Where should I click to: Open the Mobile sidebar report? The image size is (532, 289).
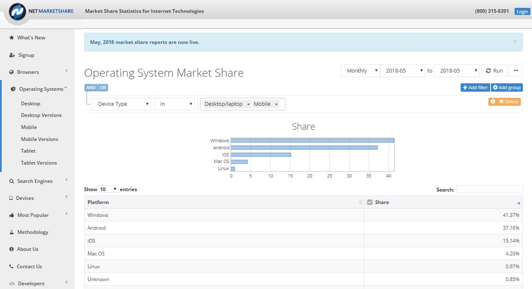click(29, 127)
